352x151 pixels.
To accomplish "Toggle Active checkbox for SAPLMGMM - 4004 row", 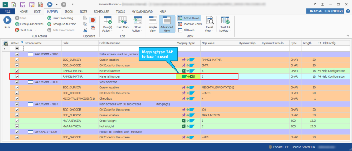I will [x=17, y=104].
